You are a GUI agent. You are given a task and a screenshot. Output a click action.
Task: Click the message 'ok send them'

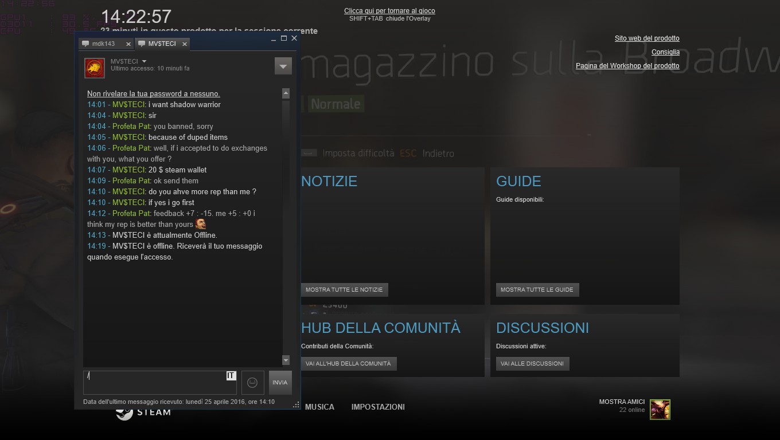tap(176, 180)
